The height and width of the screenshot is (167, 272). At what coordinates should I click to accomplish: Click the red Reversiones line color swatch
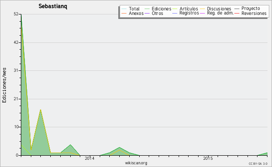(x=237, y=13)
